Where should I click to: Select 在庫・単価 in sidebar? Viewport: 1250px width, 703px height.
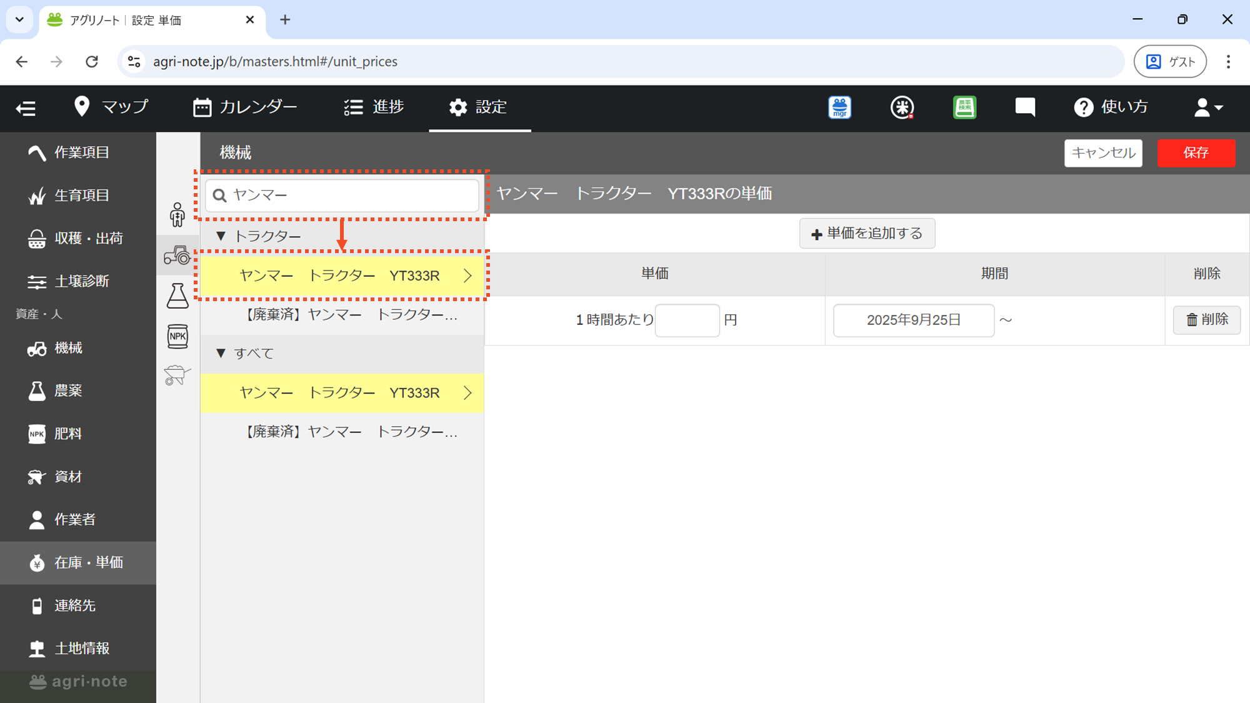coord(78,562)
